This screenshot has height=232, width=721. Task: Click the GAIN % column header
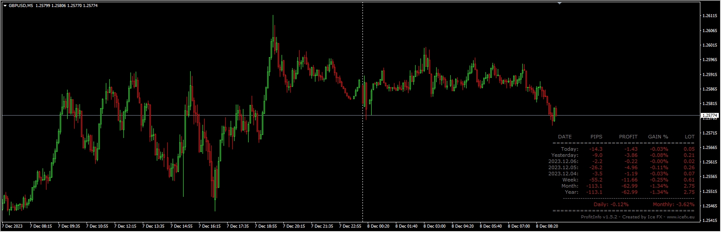coord(658,137)
